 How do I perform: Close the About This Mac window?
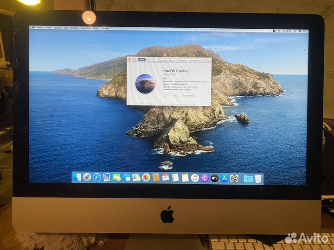(130, 60)
